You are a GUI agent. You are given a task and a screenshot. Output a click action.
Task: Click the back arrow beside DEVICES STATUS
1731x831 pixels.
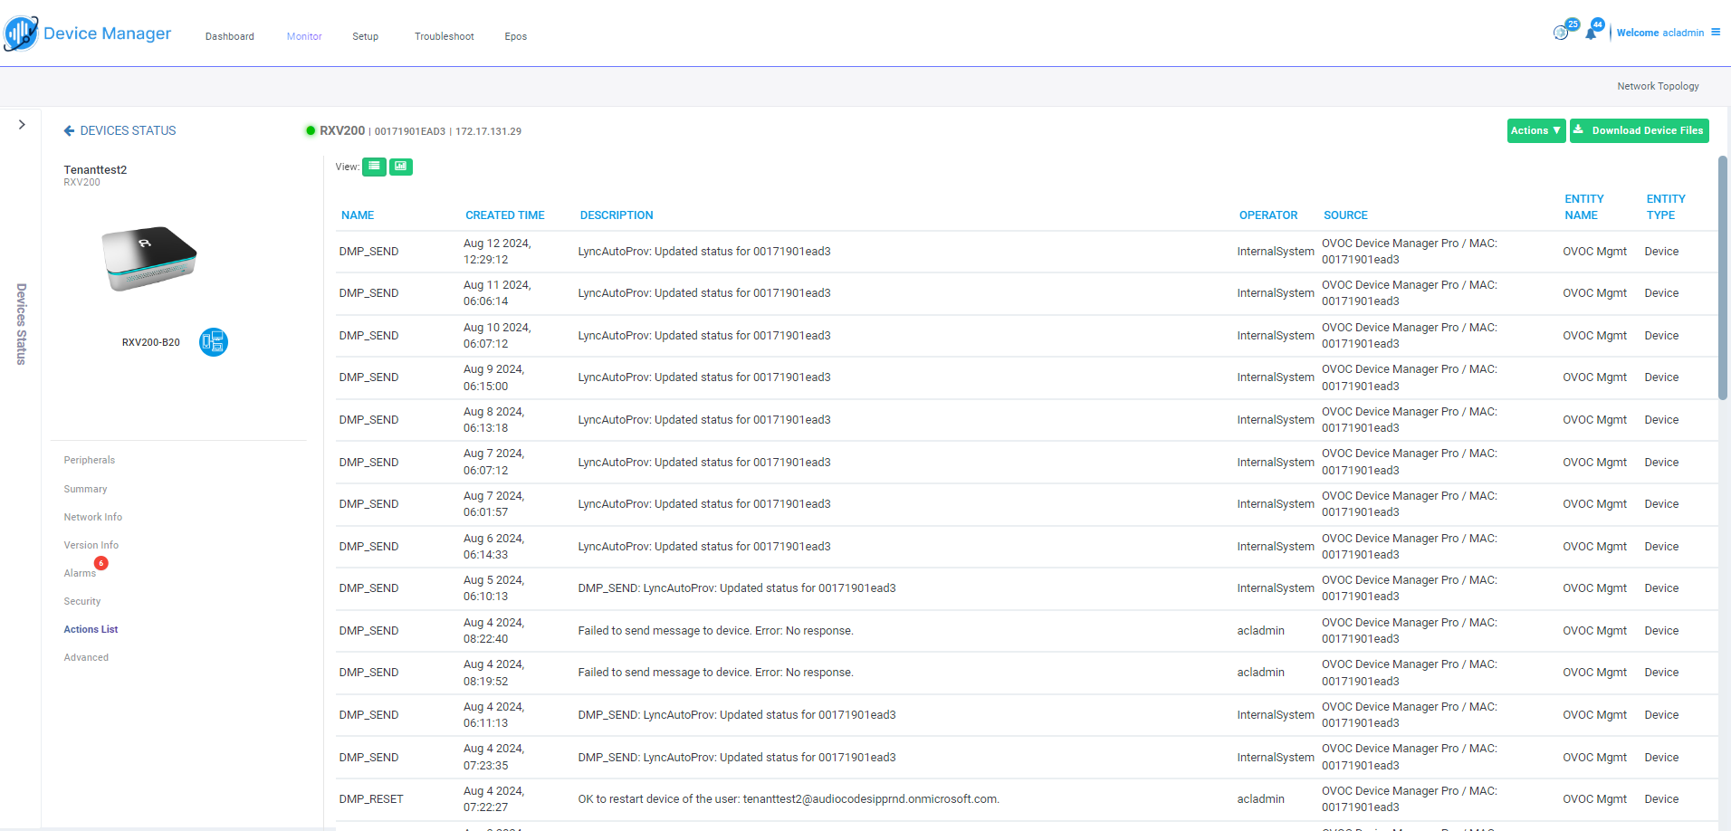coord(69,131)
